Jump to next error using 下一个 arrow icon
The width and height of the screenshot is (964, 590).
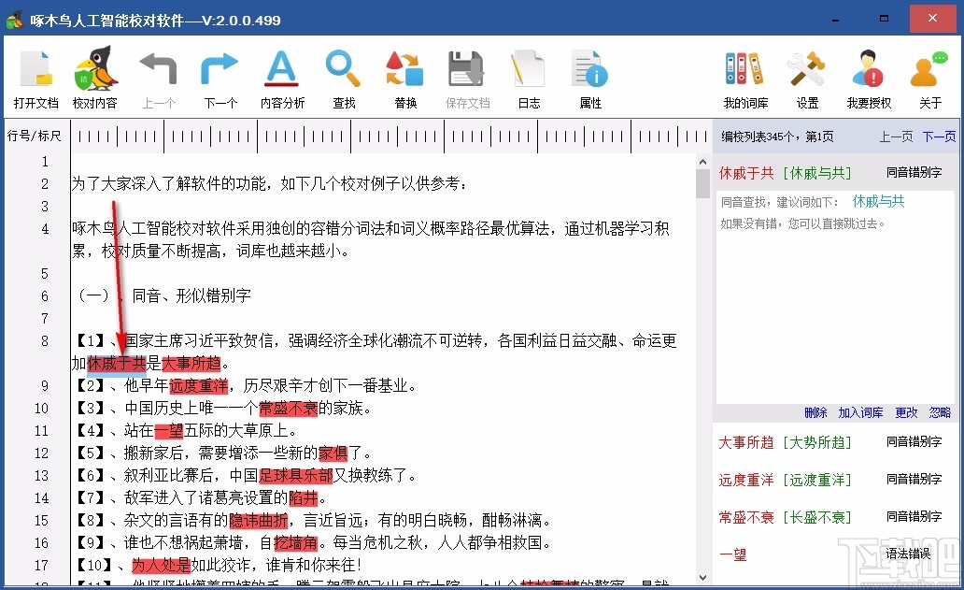[x=220, y=79]
